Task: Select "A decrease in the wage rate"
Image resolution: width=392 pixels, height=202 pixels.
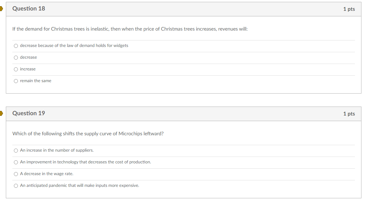Action: click(x=16, y=174)
